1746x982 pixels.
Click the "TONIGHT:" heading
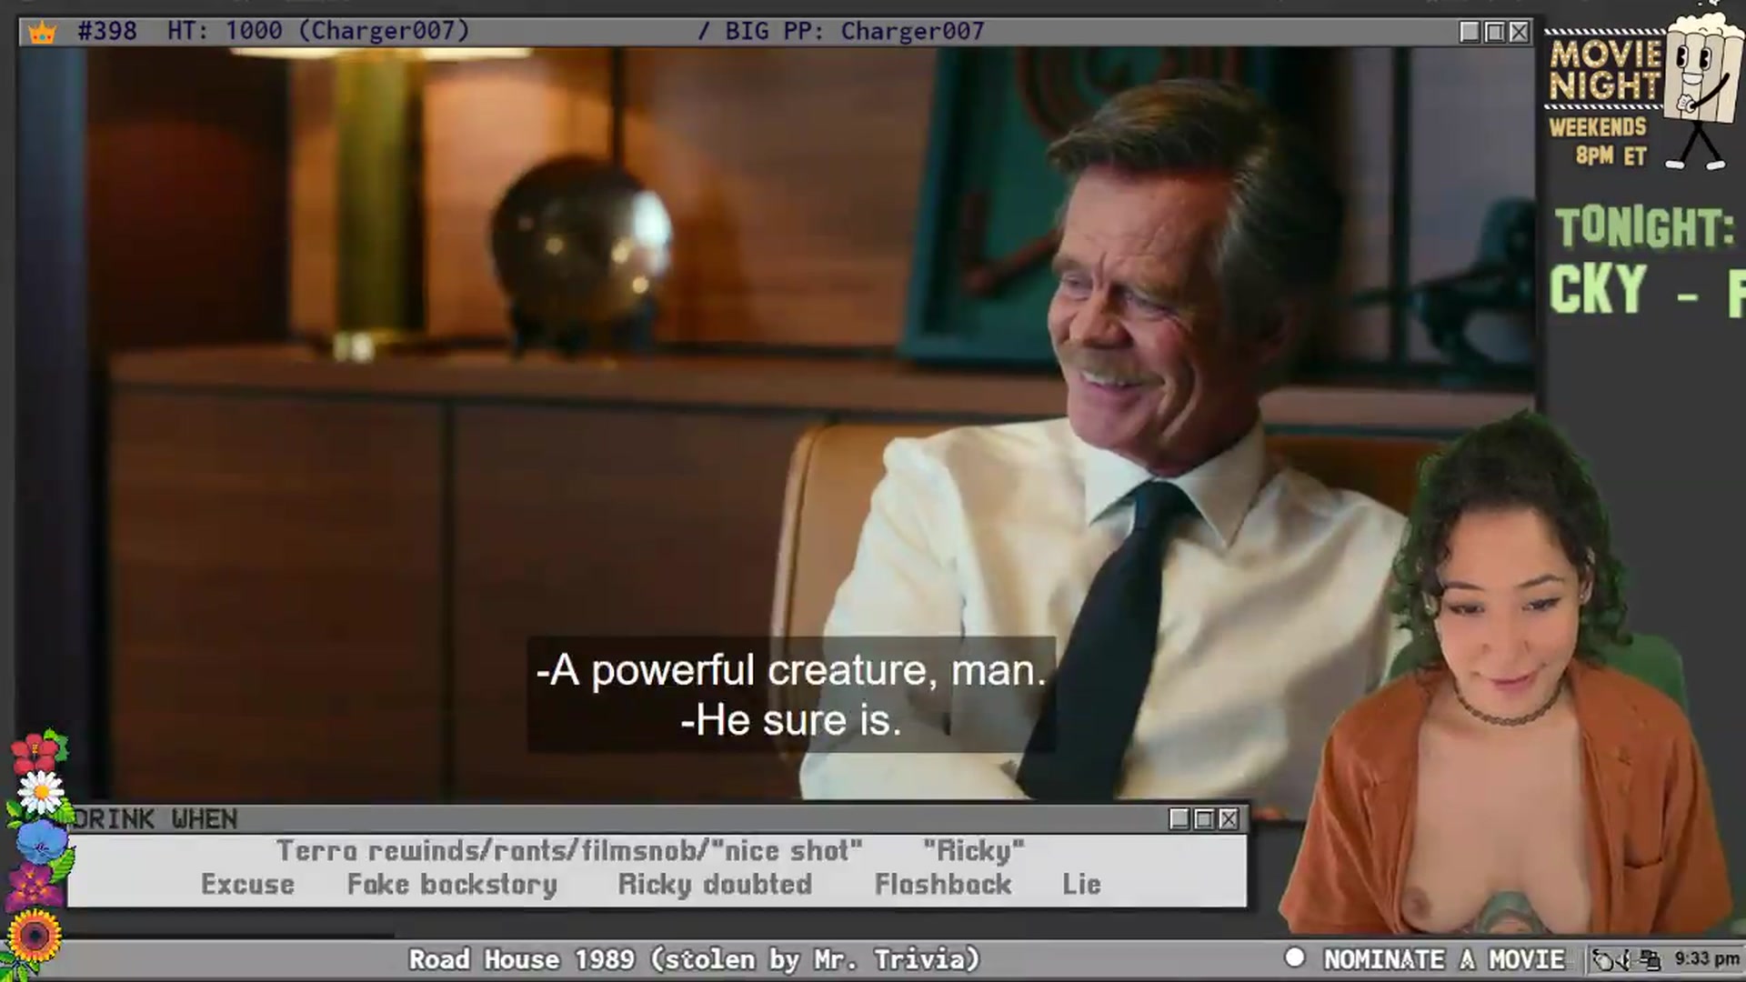1644,227
